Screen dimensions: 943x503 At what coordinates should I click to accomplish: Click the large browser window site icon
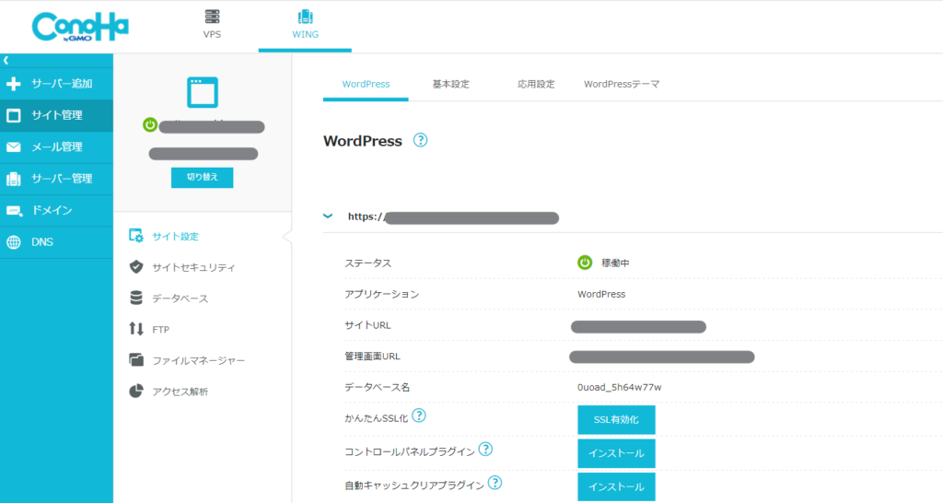point(202,92)
